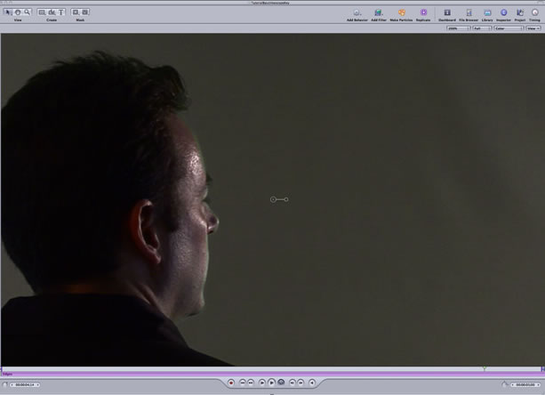Click the current timecode field
This screenshot has height=395, width=545.
(25, 385)
